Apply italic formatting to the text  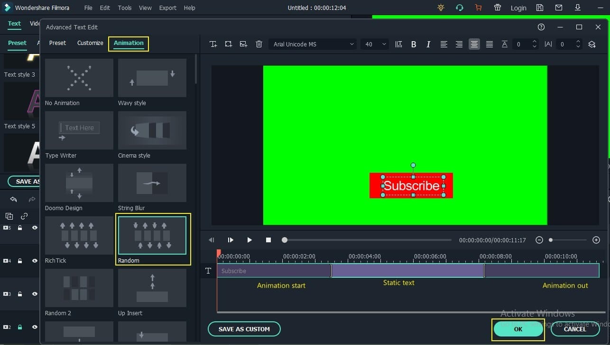[428, 44]
